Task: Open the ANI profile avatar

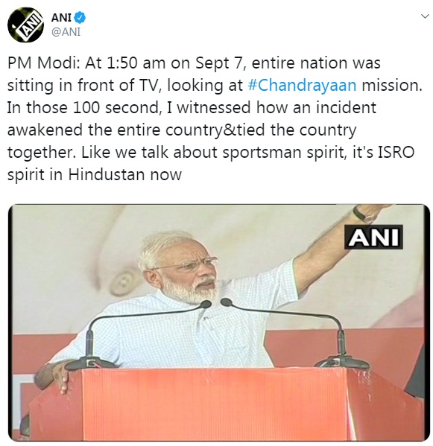Action: [x=25, y=24]
